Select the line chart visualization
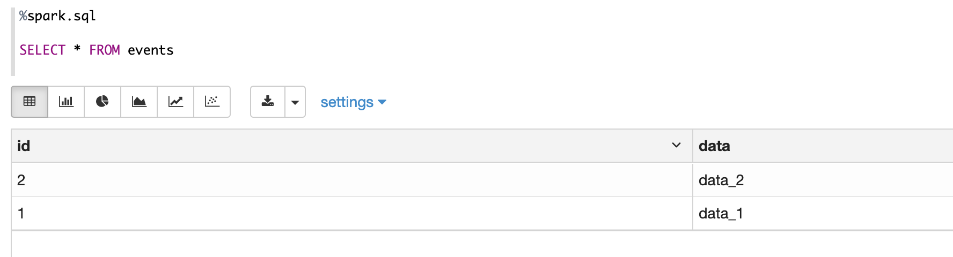Image resolution: width=953 pixels, height=257 pixels. pos(175,101)
